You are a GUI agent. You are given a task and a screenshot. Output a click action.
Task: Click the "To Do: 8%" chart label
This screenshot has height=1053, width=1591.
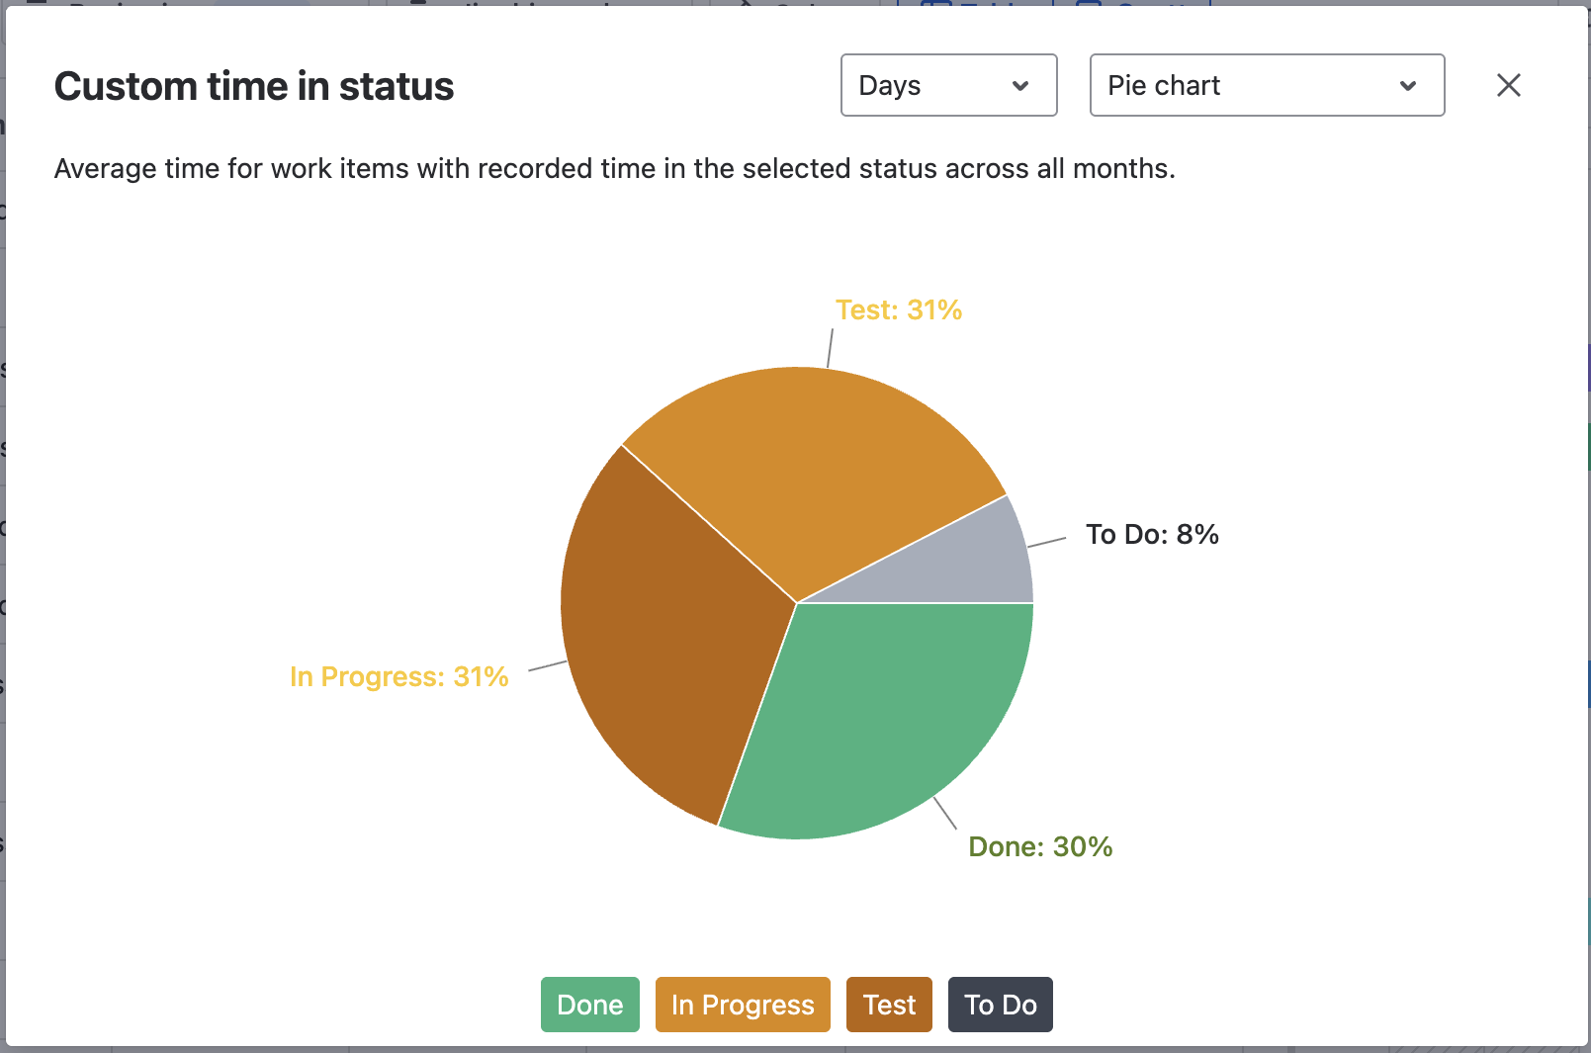1152,535
